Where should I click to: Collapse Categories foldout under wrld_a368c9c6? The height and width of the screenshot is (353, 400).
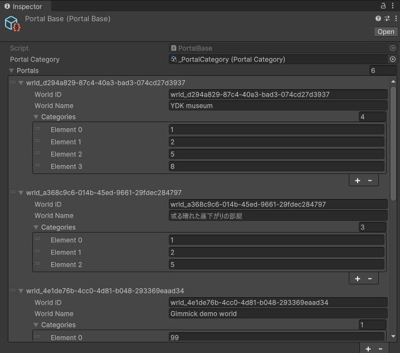pos(36,228)
